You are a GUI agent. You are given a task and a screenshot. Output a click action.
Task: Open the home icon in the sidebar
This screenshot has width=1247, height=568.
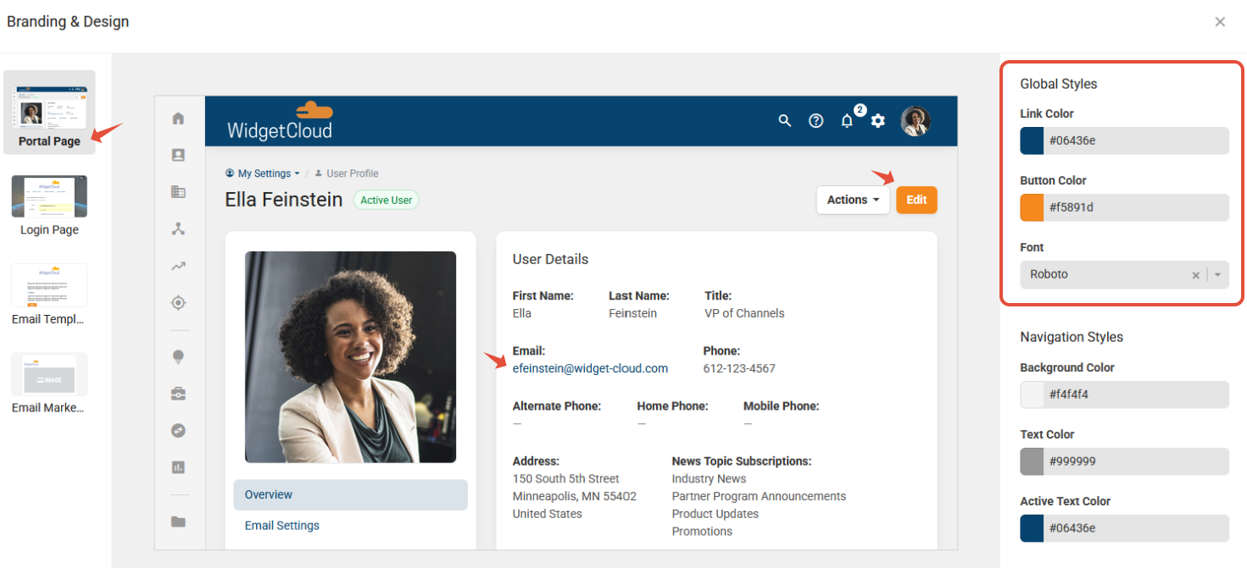tap(178, 119)
